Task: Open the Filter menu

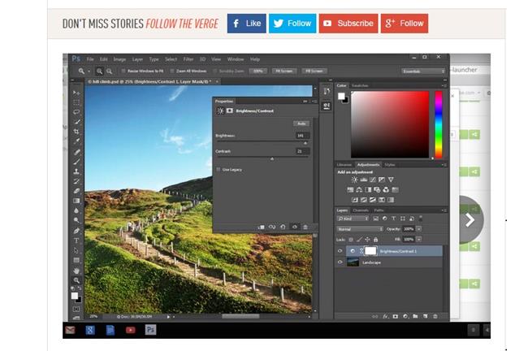Action: point(188,59)
